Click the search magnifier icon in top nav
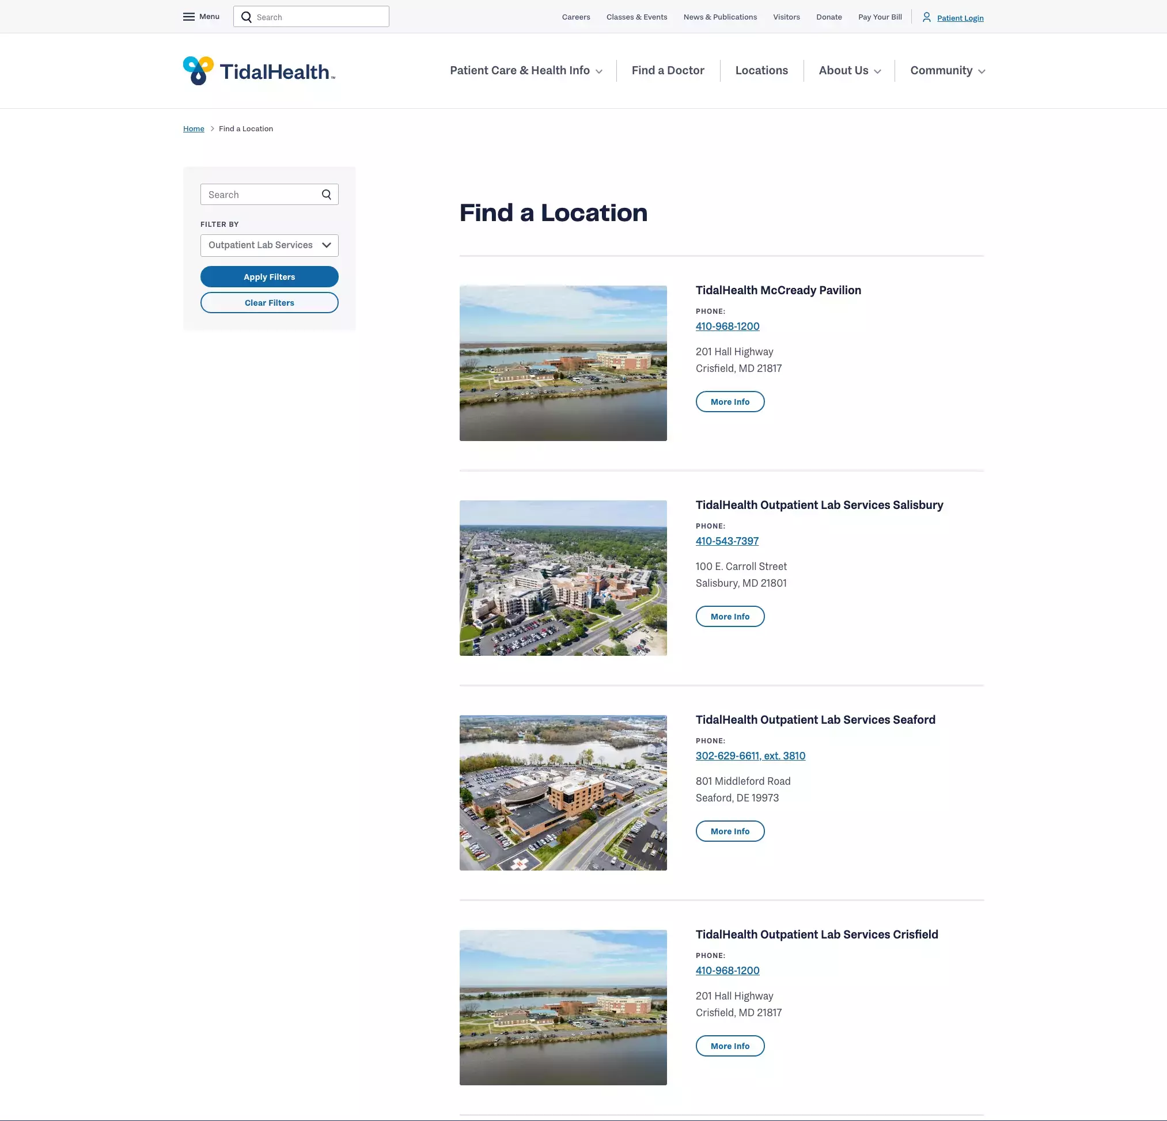 [x=248, y=17]
